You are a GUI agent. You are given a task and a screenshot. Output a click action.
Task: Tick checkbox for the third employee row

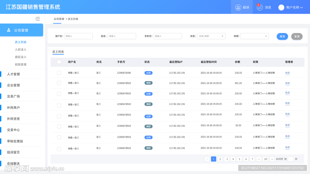(59, 94)
